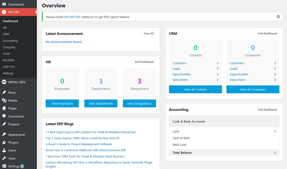Screen dimensions: 287x169
Task: Open the WP ERP PDF extension link
Action: [72, 17]
